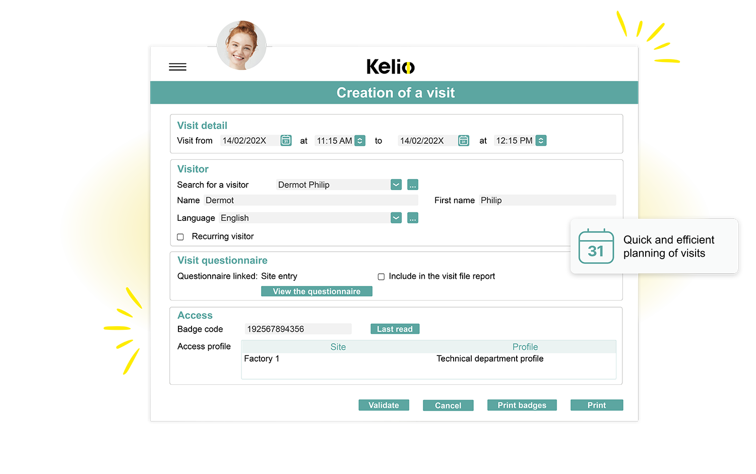Open ellipsis button beside Language
Viewport: 756px width, 474px height.
[413, 218]
